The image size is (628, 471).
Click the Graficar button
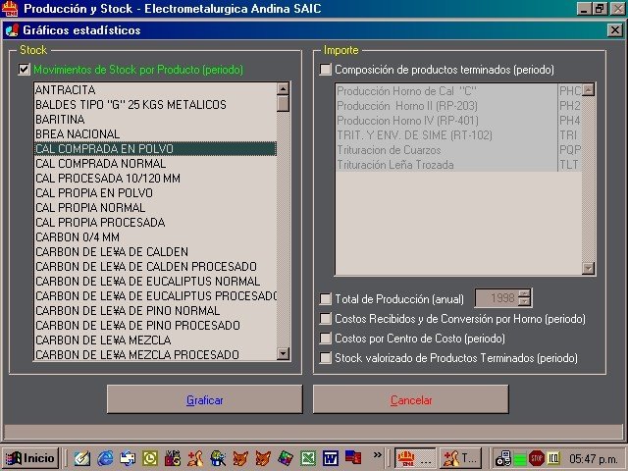tap(205, 399)
